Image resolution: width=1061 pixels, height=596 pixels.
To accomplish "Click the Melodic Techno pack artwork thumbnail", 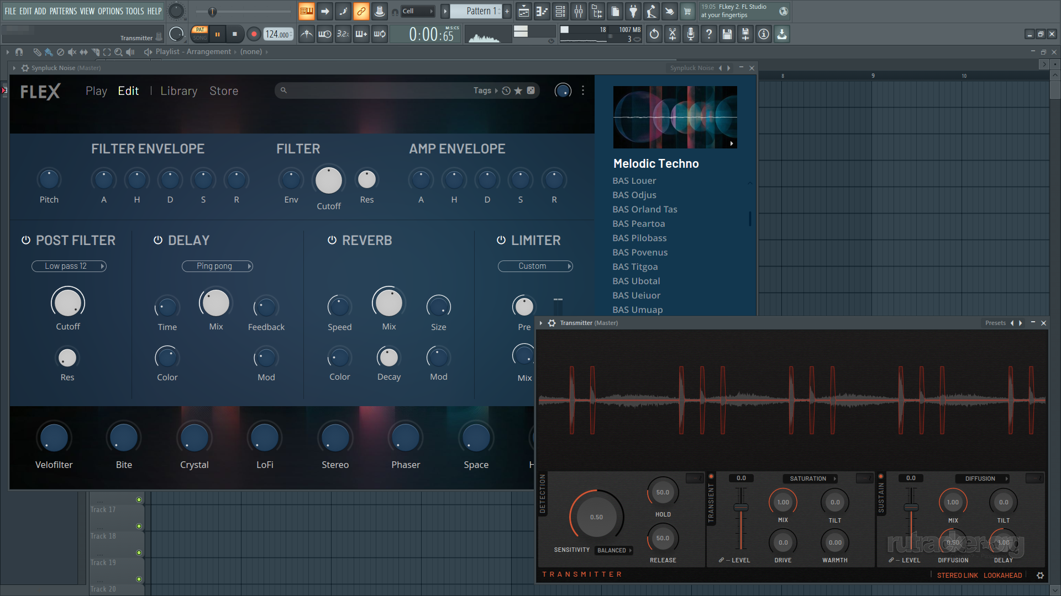I will point(675,117).
